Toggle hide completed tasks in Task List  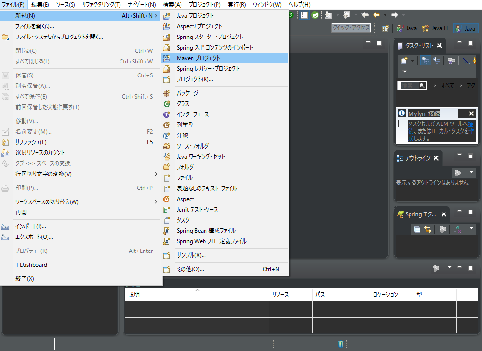pos(466,61)
